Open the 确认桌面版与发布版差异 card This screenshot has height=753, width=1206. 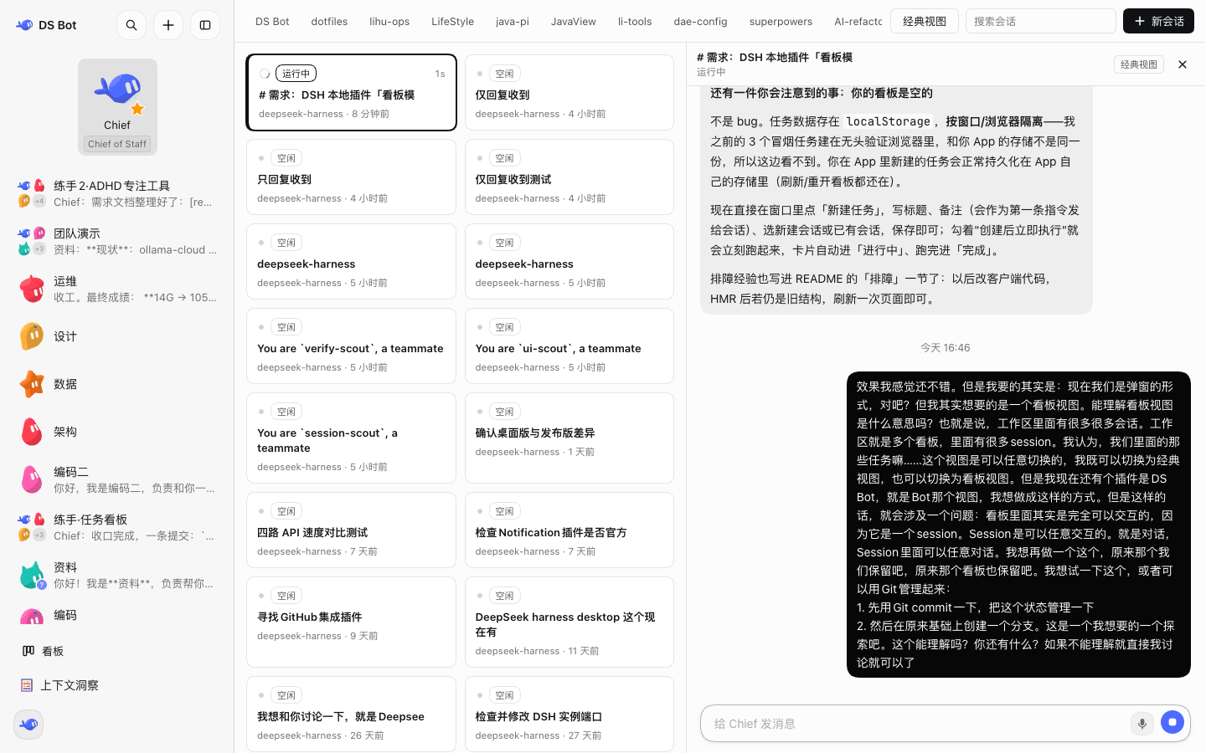pos(569,438)
